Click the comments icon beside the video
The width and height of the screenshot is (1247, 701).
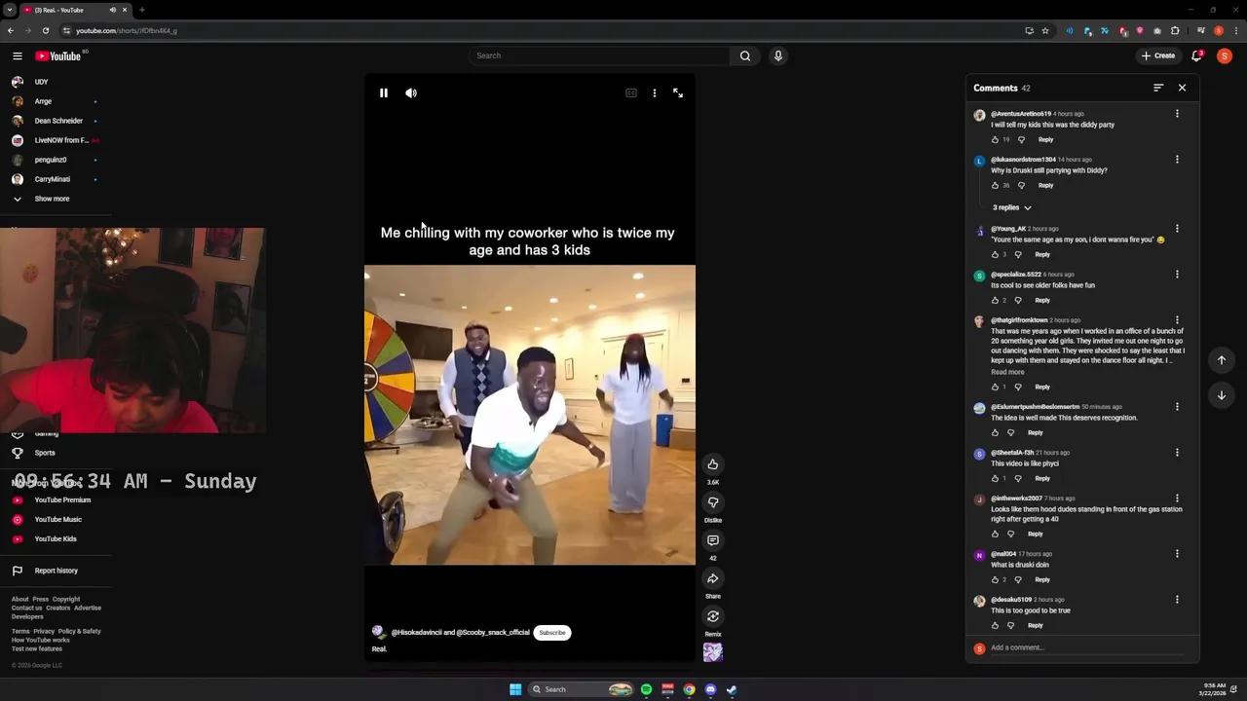click(713, 540)
